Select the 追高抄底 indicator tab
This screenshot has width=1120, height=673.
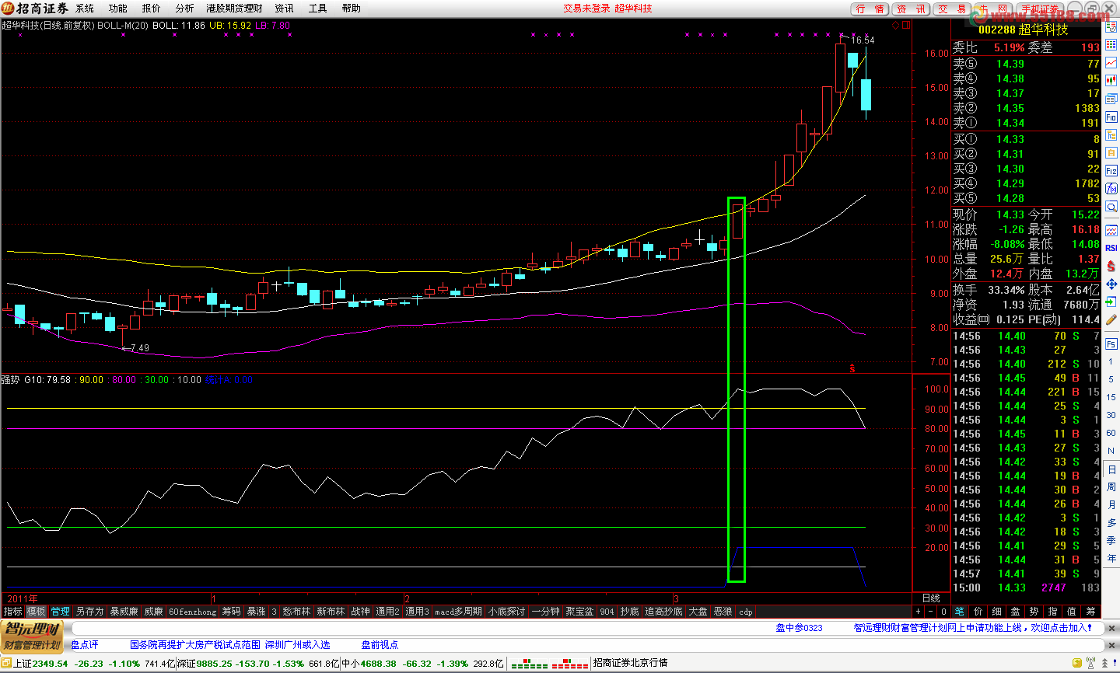[x=663, y=612]
